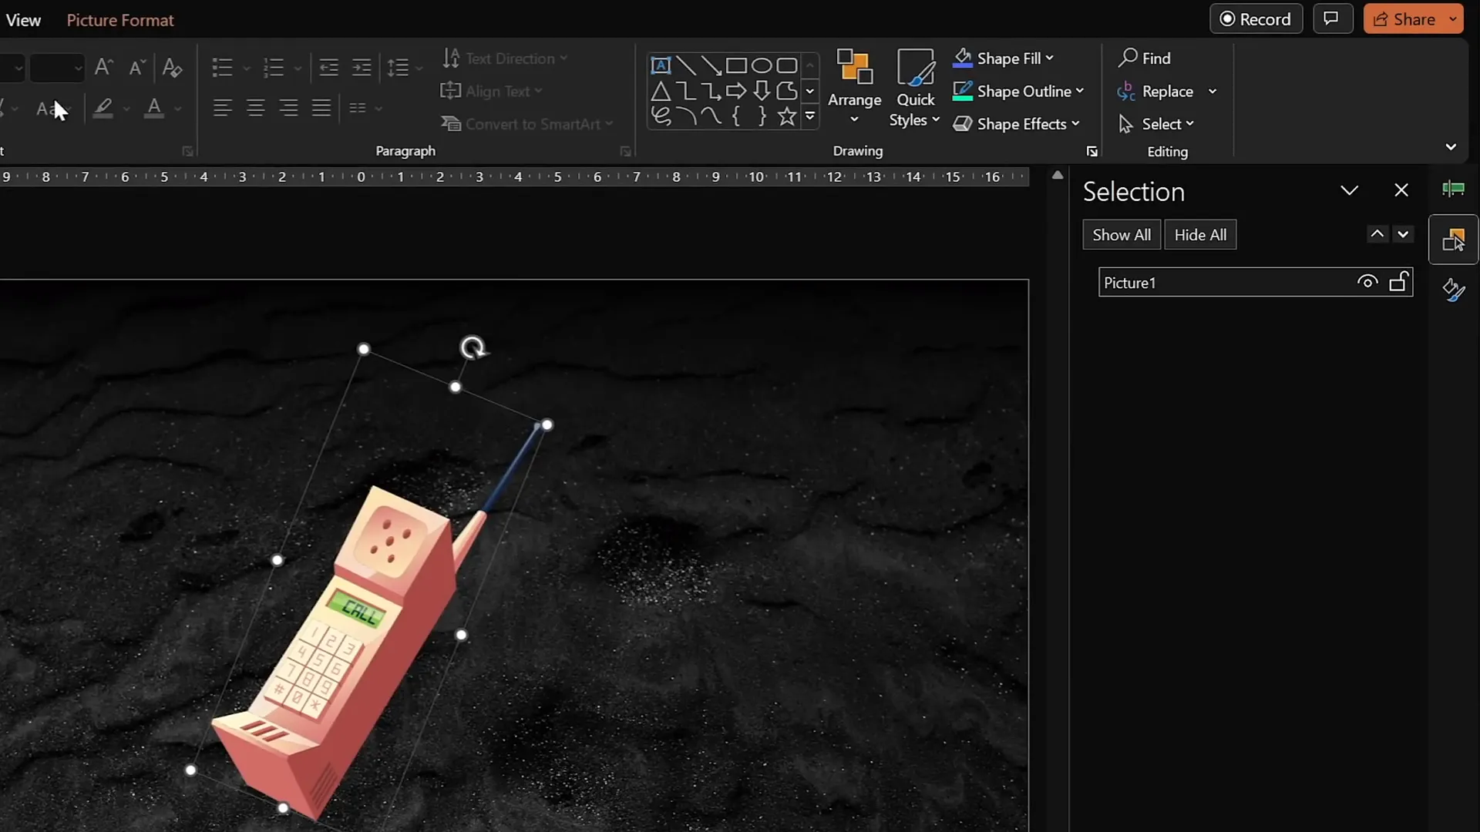Click Show All in Selection pane

tap(1122, 235)
